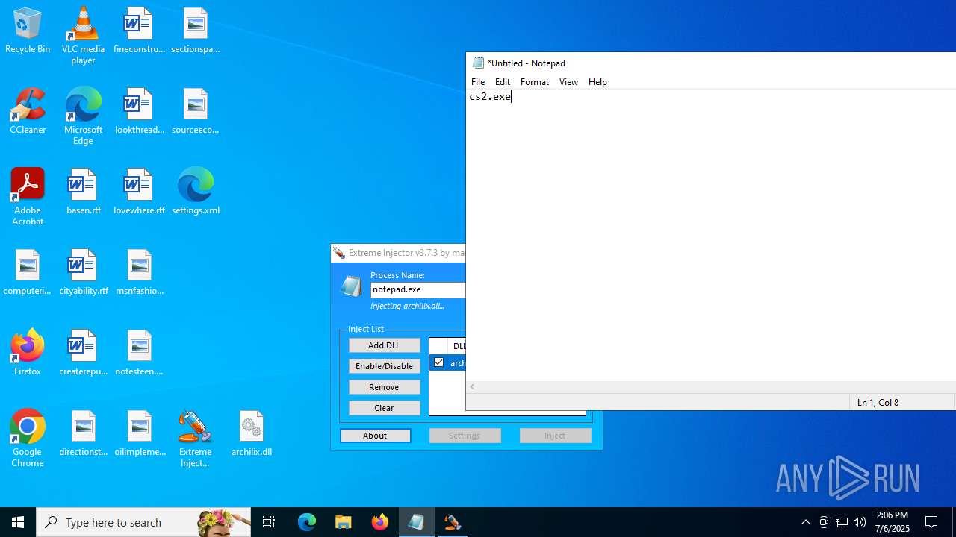
Task: Launch Microsoft Edge desktop shortcut
Action: pyautogui.click(x=83, y=116)
